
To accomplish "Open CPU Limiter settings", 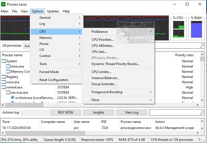I will click(119, 72).
